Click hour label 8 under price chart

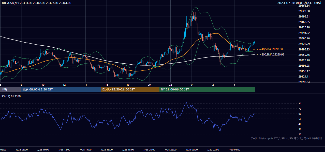coord(22,85)
